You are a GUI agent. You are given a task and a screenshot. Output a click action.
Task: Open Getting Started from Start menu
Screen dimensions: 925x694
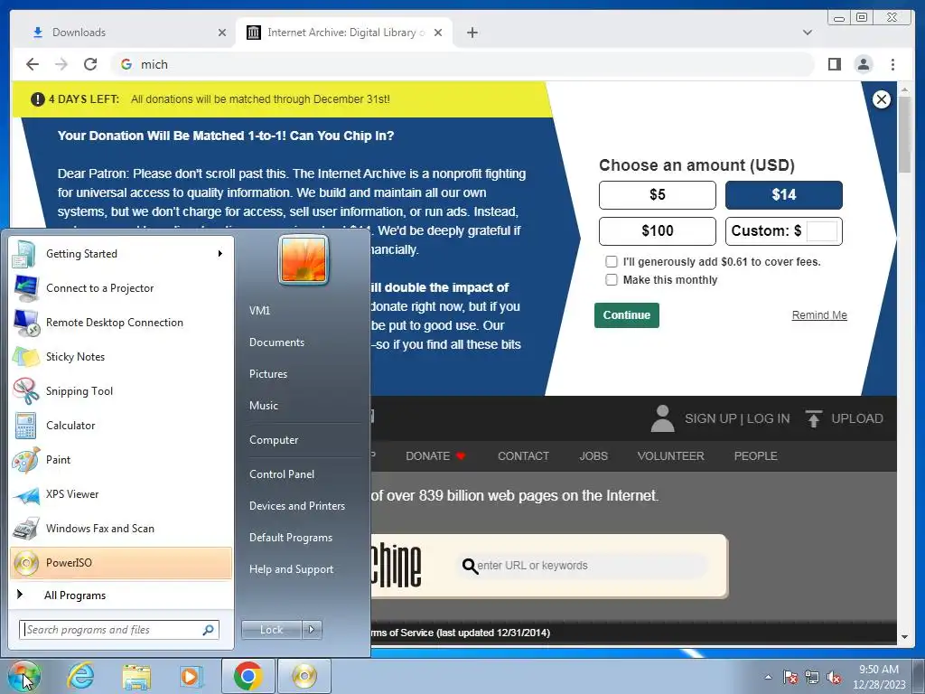(121, 254)
